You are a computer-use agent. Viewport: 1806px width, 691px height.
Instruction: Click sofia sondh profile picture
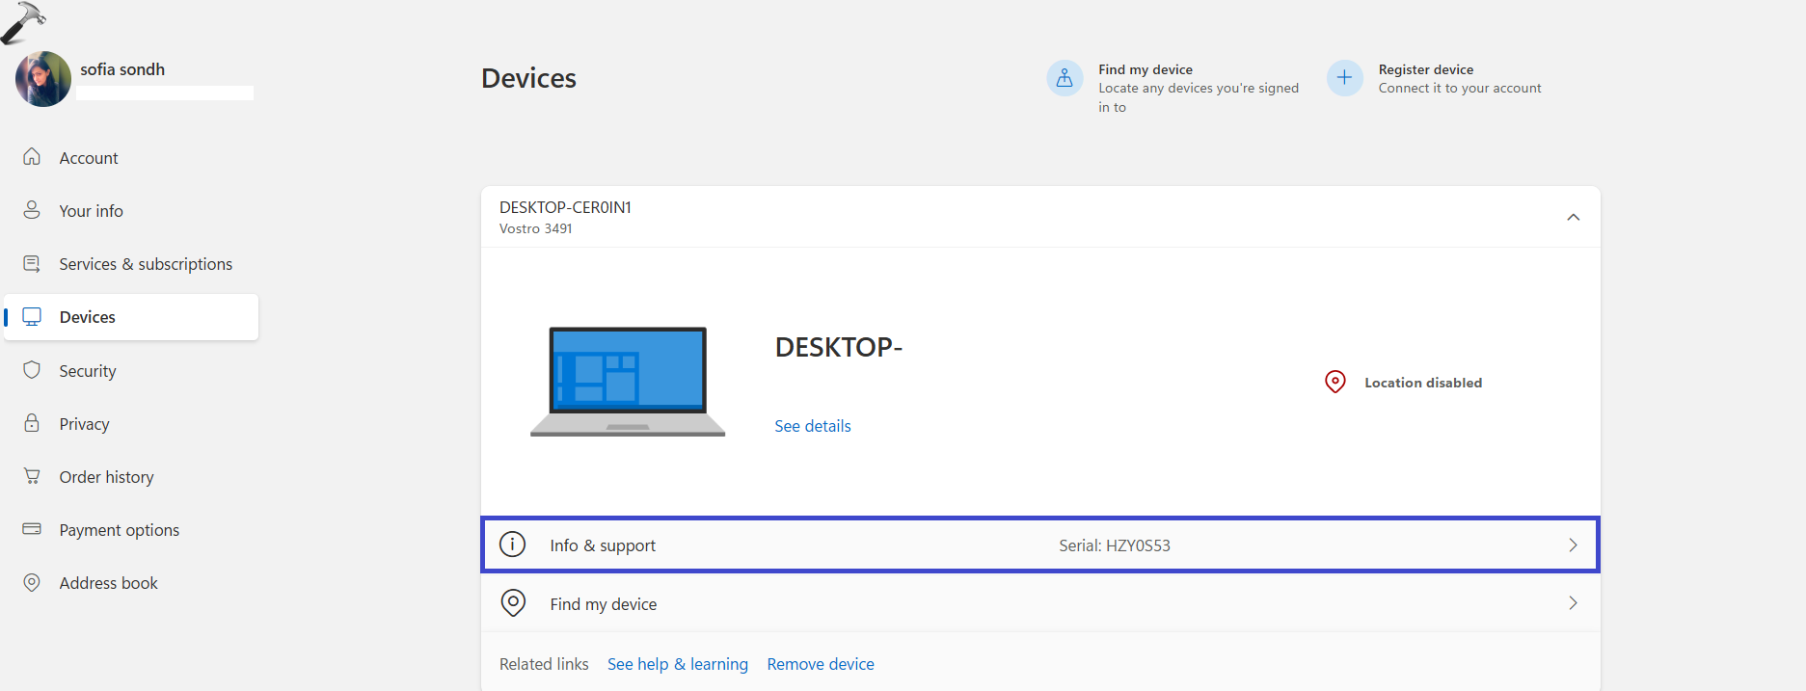point(43,79)
